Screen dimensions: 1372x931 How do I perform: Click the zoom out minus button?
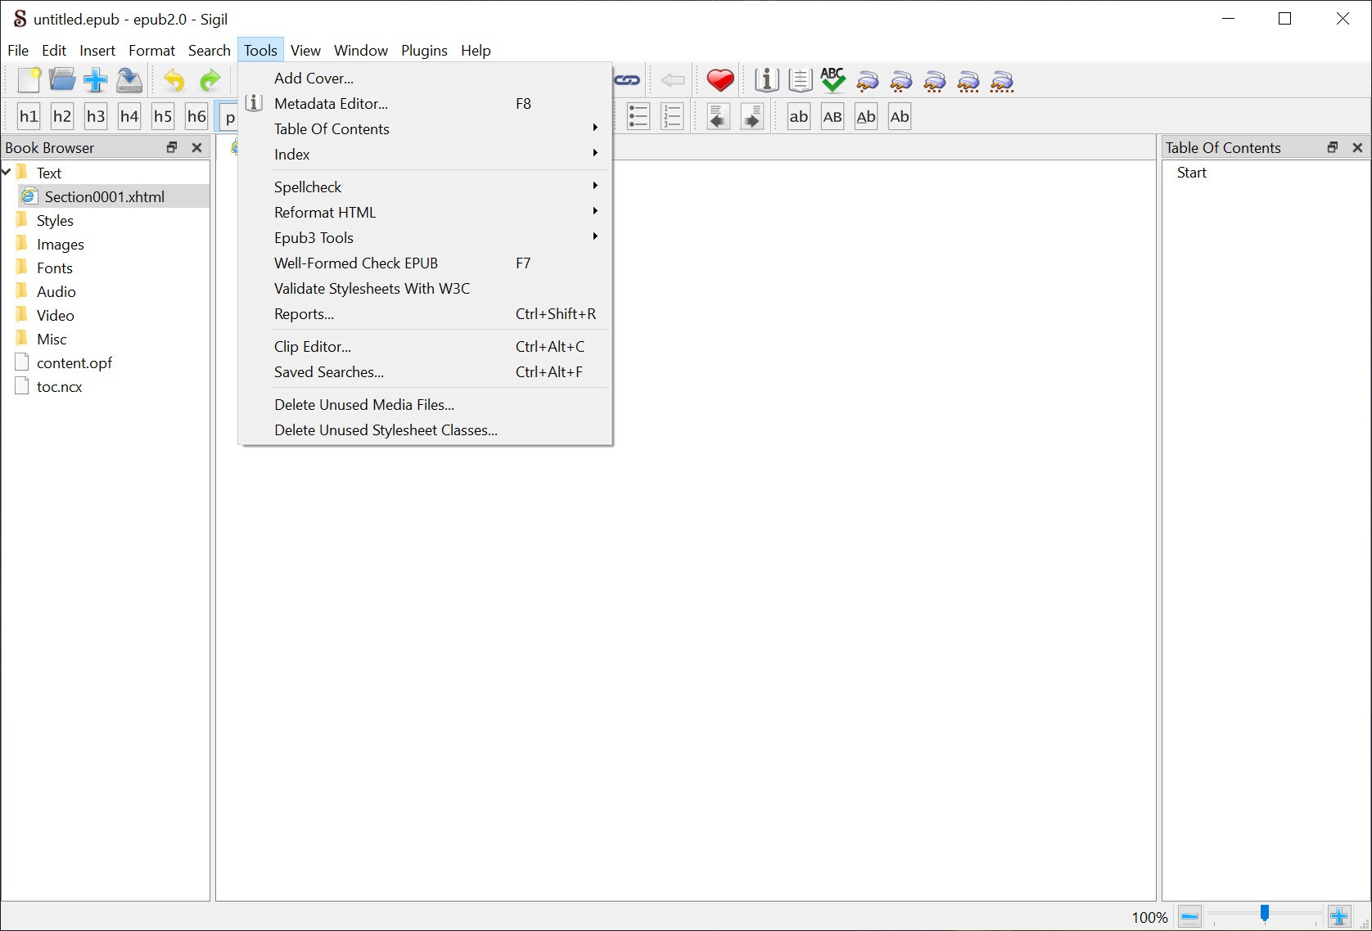(x=1190, y=916)
